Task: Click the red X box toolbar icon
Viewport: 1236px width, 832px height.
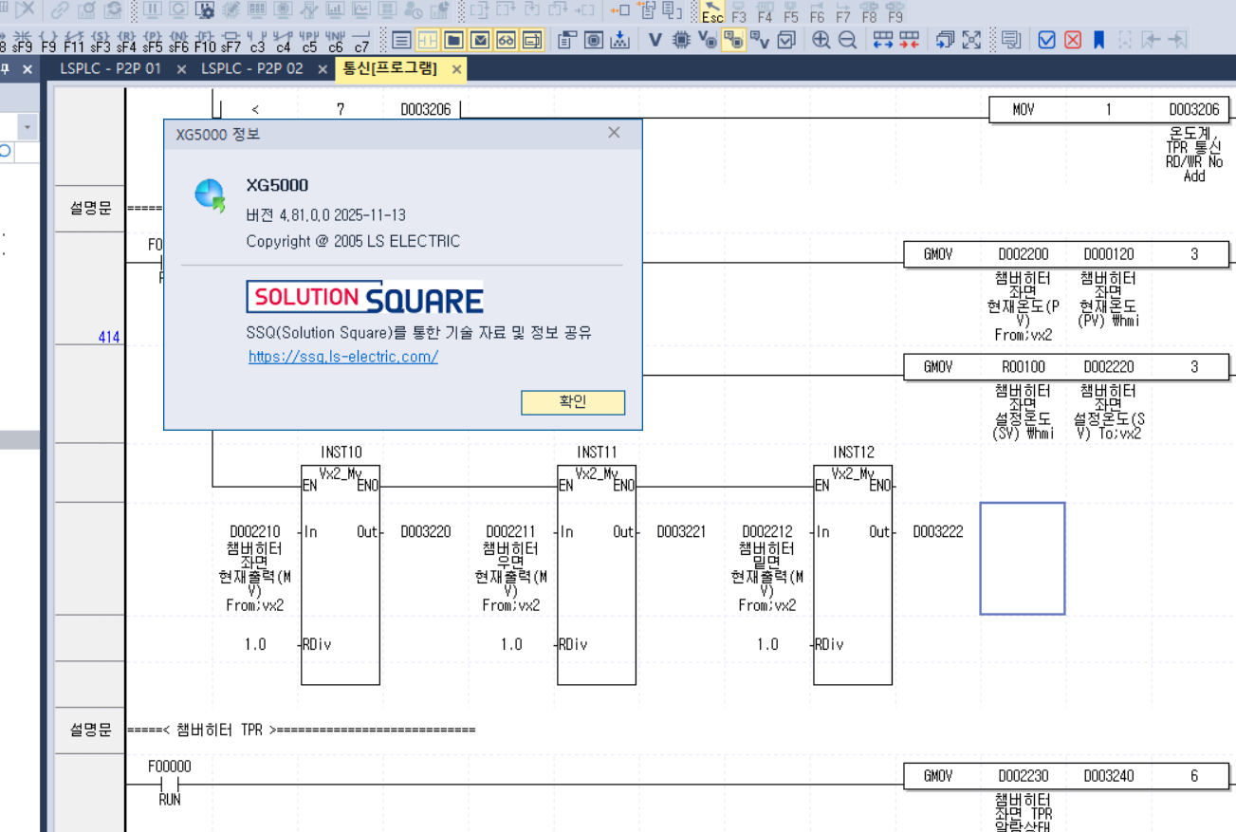Action: 1073,40
